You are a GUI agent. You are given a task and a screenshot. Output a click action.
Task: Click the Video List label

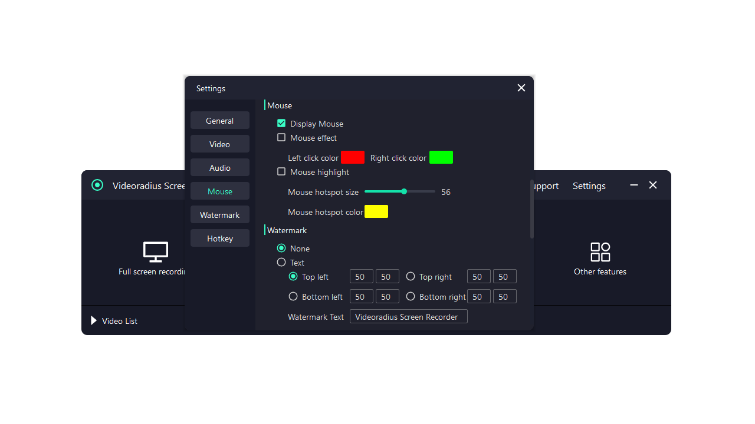[120, 321]
